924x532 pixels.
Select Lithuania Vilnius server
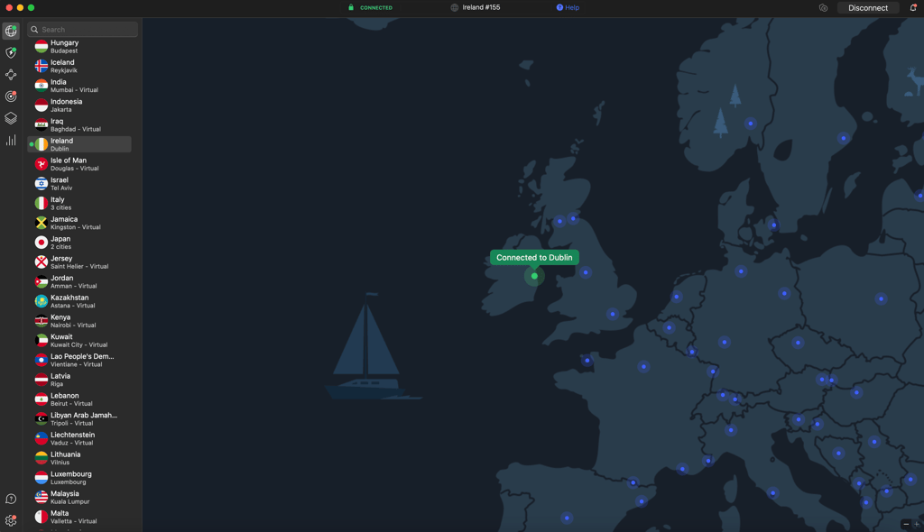79,458
